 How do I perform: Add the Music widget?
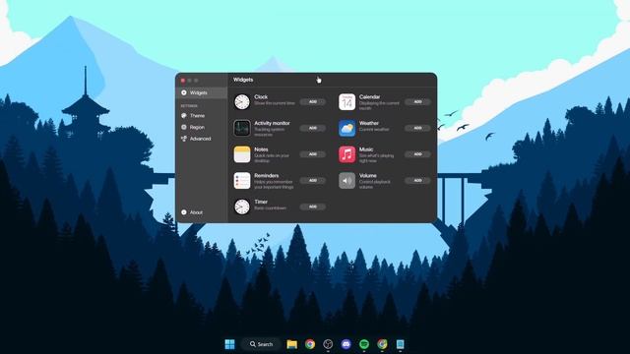tap(417, 154)
